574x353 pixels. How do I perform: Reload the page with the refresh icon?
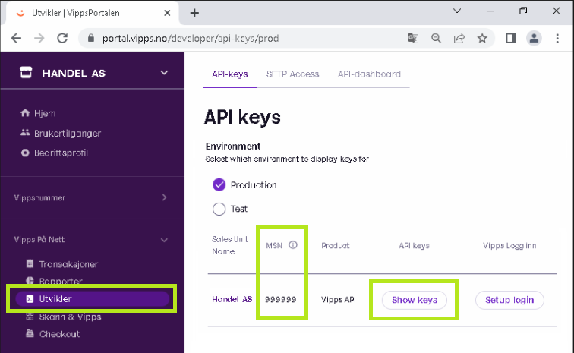[x=62, y=38]
